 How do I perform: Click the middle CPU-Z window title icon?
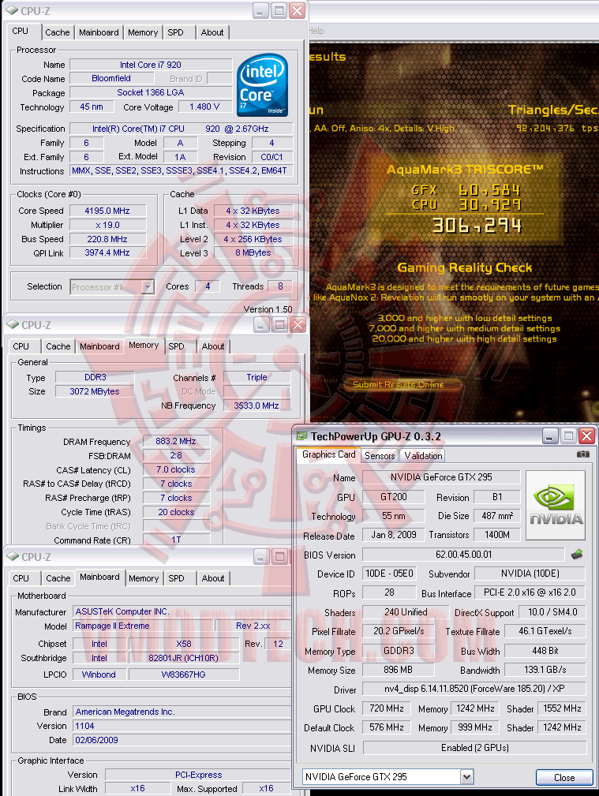pos(12,324)
